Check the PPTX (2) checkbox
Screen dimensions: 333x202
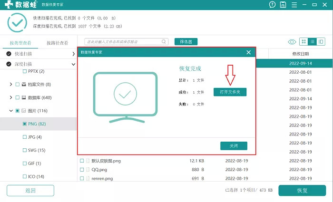click(x=25, y=71)
